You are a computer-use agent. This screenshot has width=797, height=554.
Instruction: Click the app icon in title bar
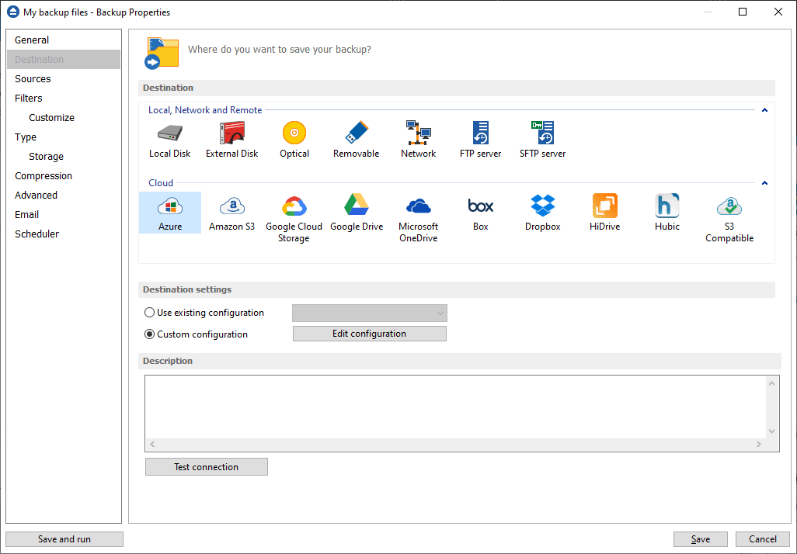[x=13, y=12]
